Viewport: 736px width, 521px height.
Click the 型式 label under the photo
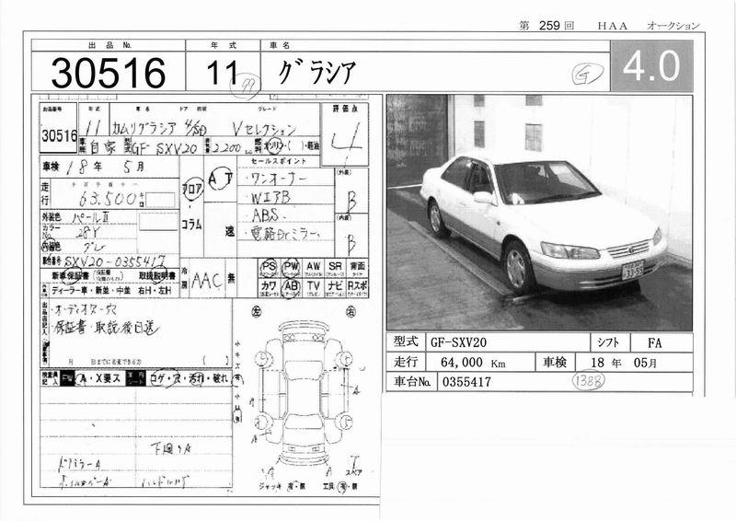406,342
